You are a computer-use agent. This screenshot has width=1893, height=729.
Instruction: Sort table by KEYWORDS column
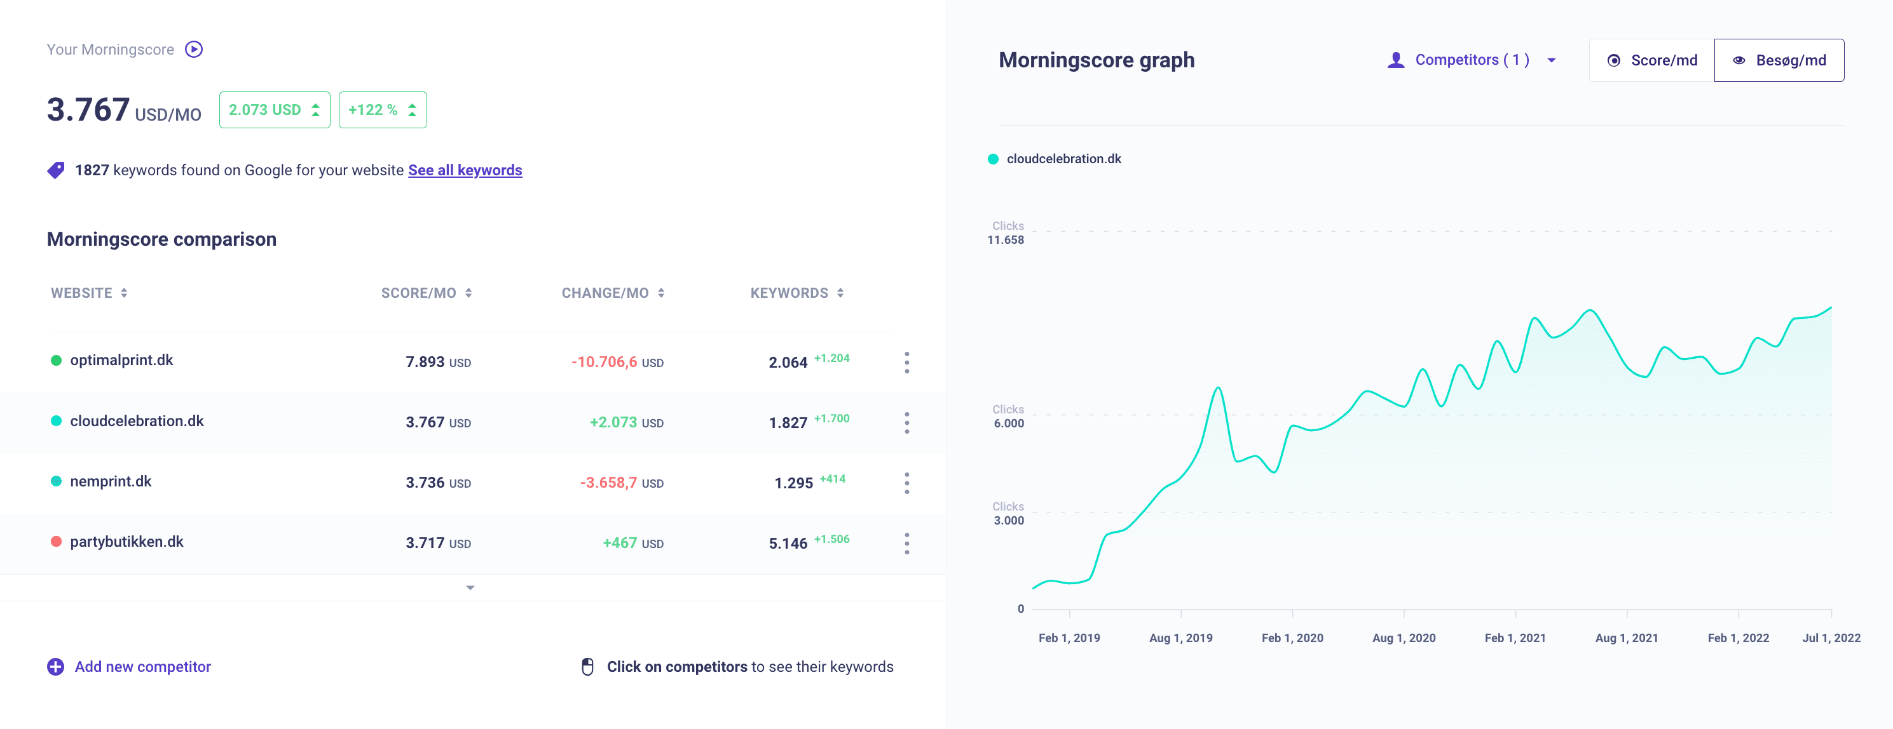click(796, 293)
